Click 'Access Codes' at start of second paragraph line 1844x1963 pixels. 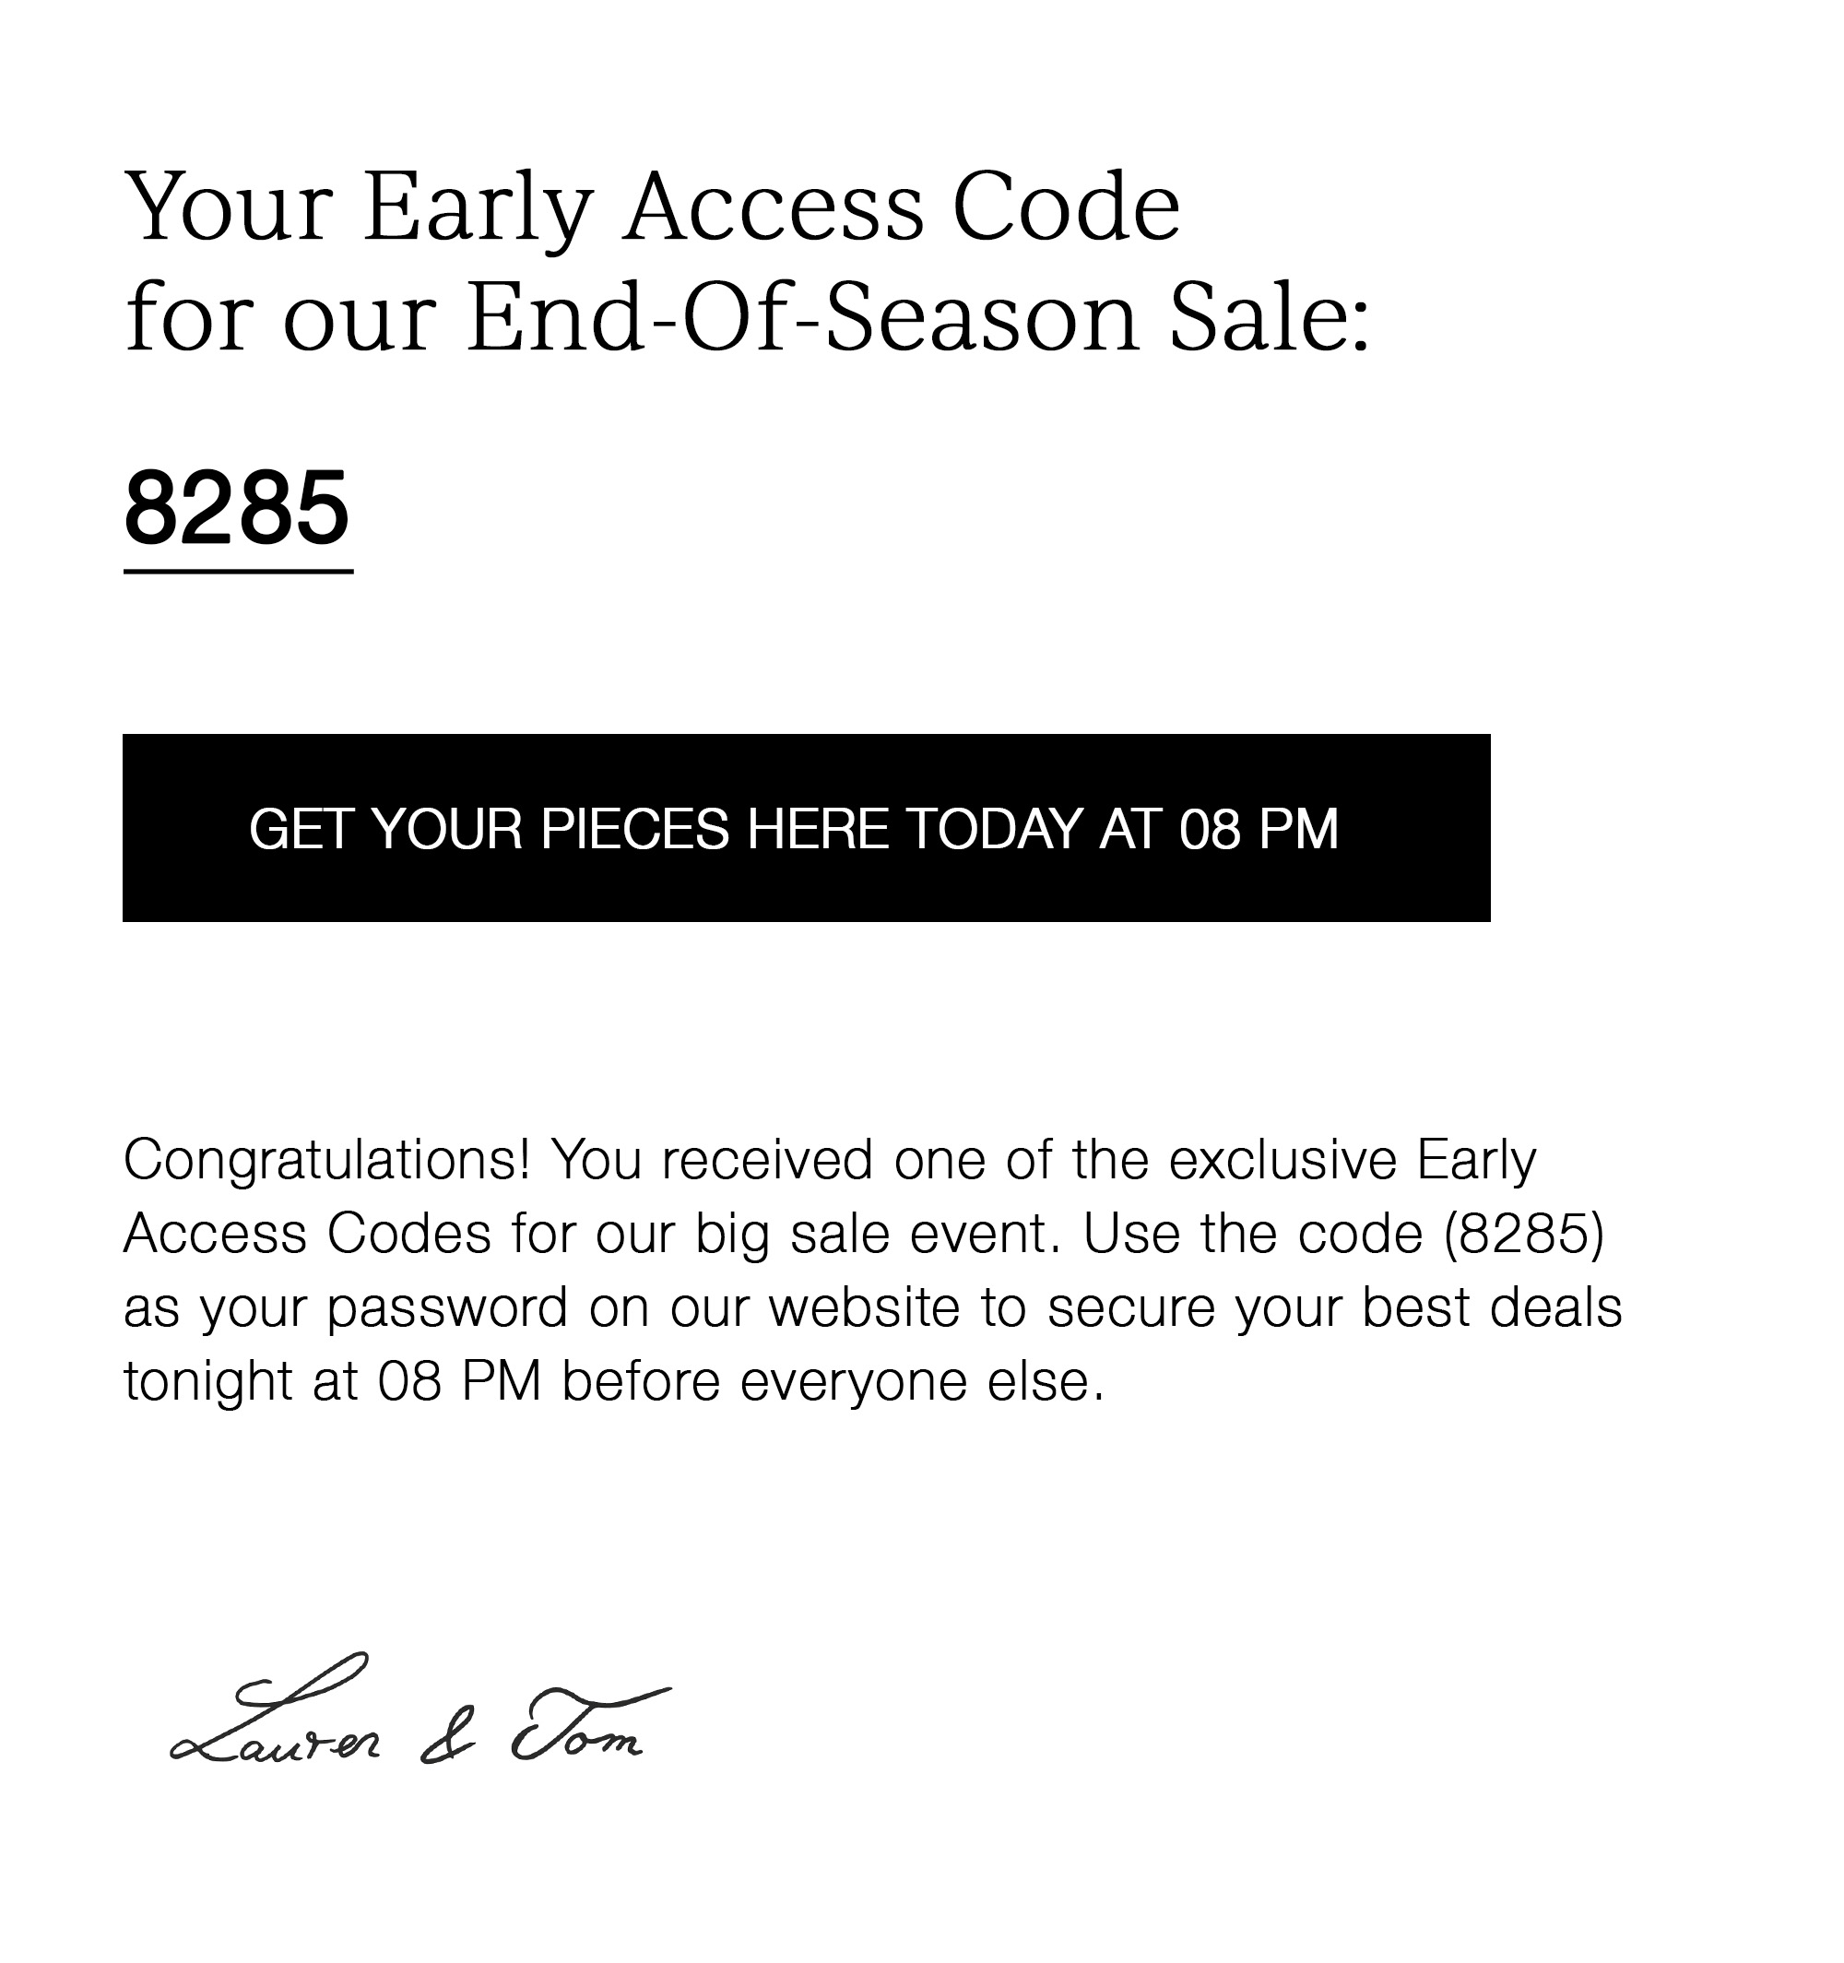click(x=307, y=1234)
